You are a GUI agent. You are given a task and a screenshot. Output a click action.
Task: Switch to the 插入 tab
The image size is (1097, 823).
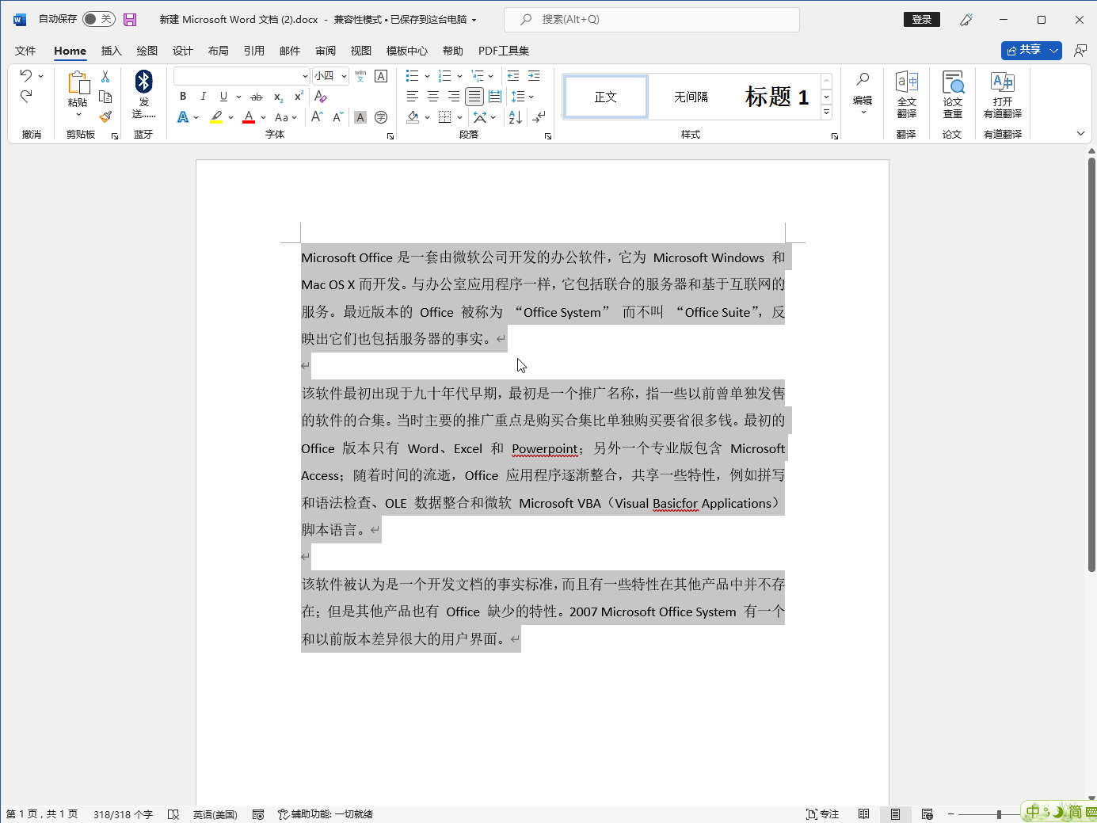[x=112, y=51]
